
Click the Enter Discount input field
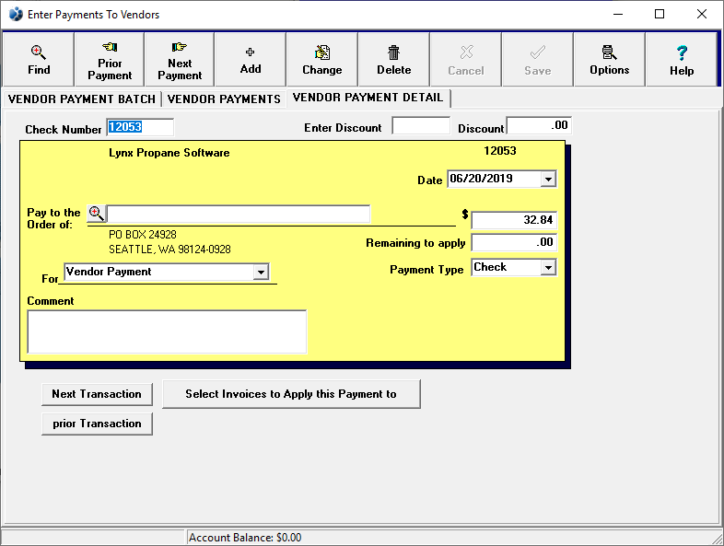(x=421, y=126)
